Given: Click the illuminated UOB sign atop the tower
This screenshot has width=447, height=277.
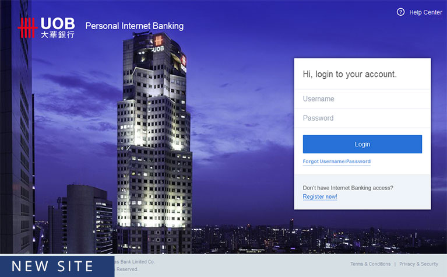Looking at the screenshot, I should (159, 44).
